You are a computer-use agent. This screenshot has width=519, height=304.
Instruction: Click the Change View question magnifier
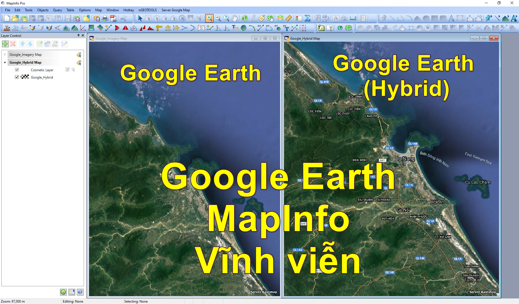pyautogui.click(x=226, y=18)
